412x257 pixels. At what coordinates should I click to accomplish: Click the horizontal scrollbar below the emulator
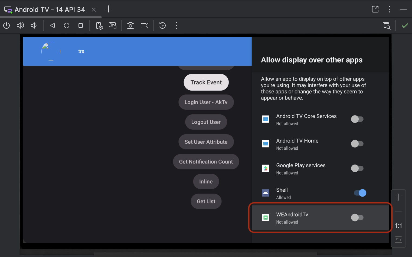[206, 253]
